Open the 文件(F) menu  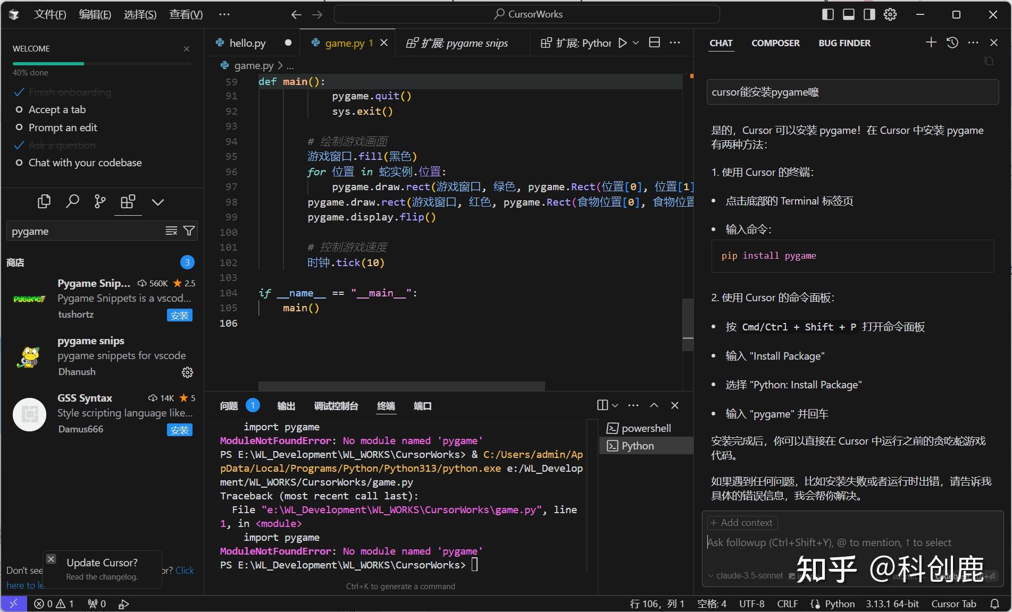(50, 14)
